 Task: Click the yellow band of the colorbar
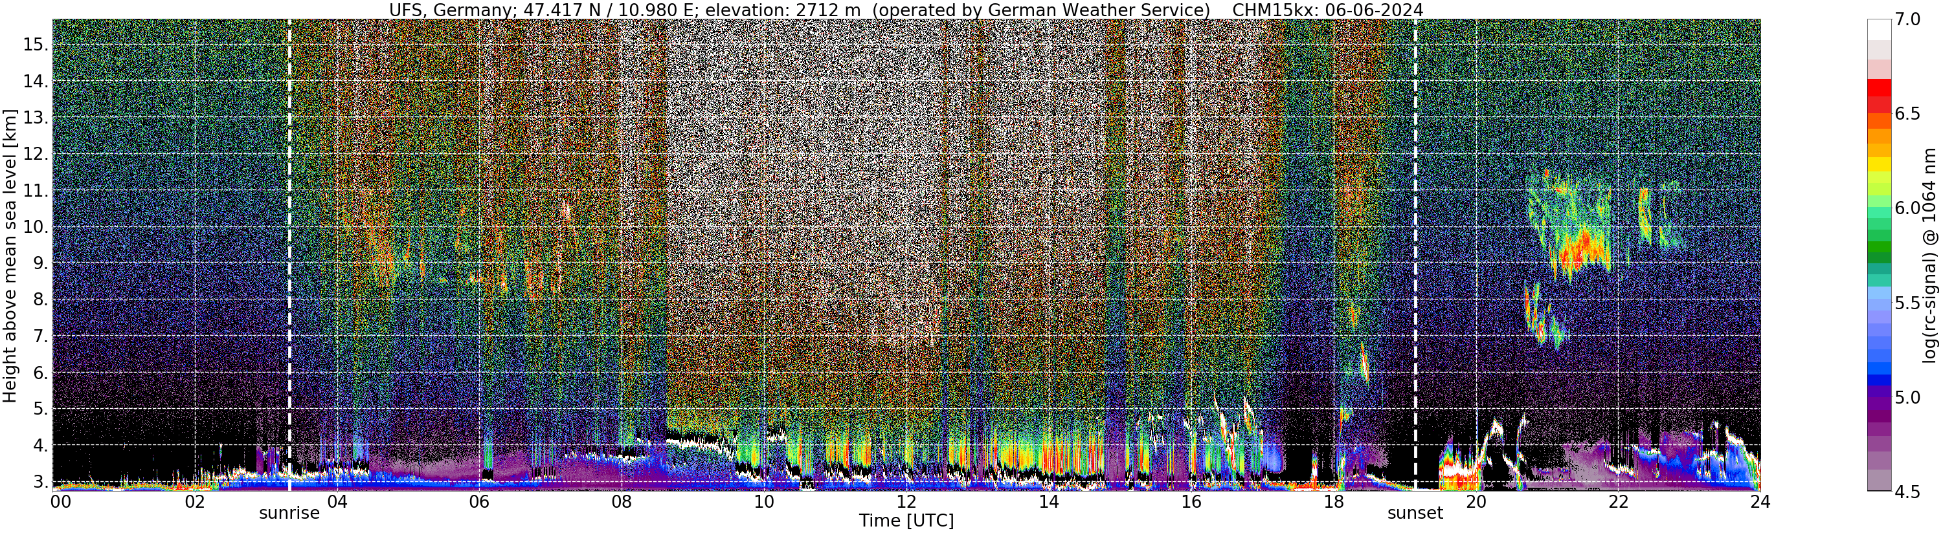point(1879,165)
